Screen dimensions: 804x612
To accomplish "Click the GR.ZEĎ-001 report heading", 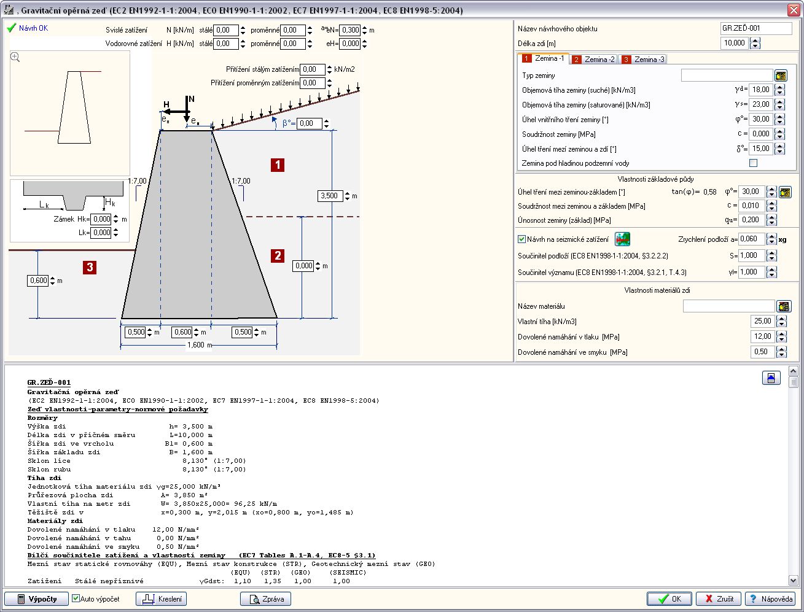I will tap(49, 382).
